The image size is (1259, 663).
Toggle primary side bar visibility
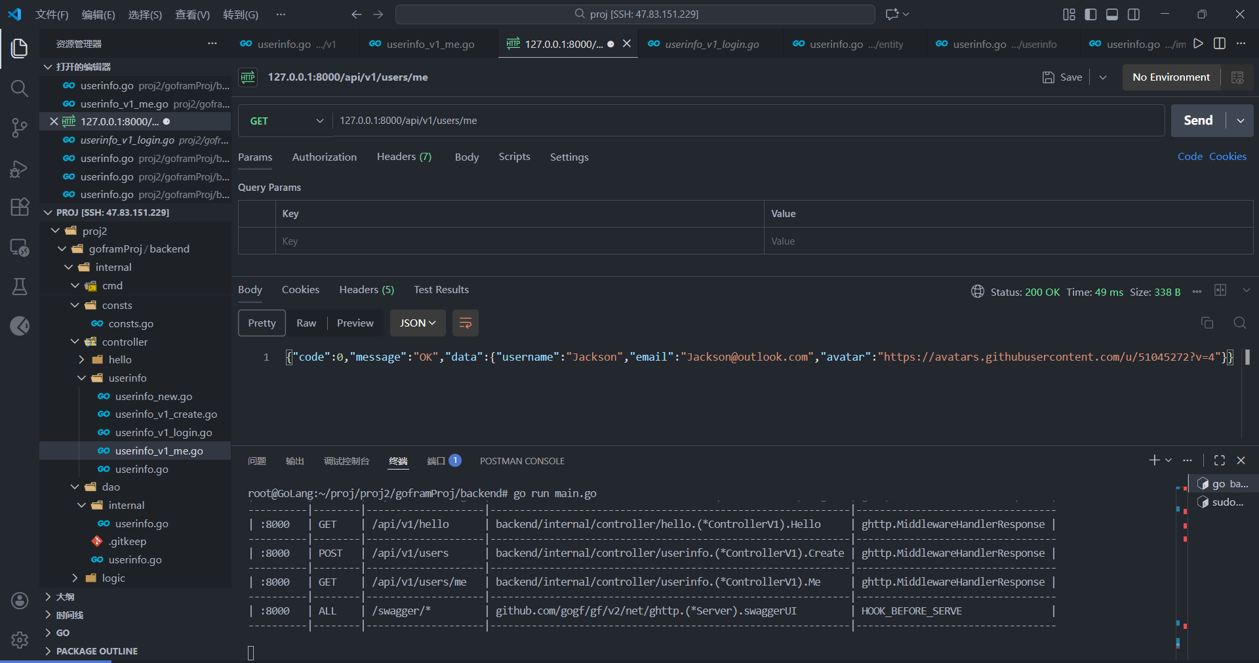(1090, 14)
